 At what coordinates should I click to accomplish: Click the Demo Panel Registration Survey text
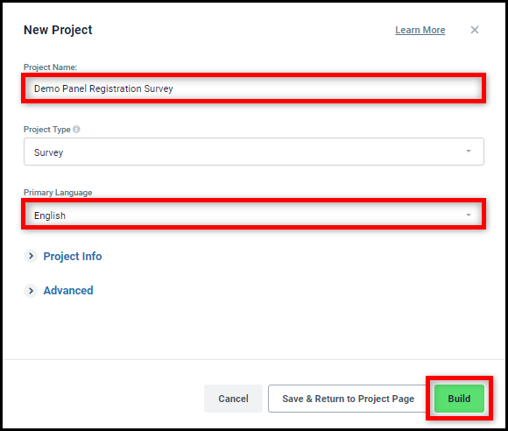pyautogui.click(x=103, y=88)
